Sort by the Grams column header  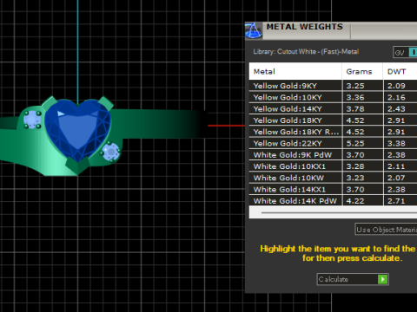coord(362,71)
